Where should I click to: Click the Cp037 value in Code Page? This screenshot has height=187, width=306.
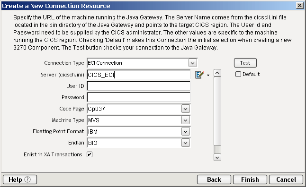click(97, 109)
